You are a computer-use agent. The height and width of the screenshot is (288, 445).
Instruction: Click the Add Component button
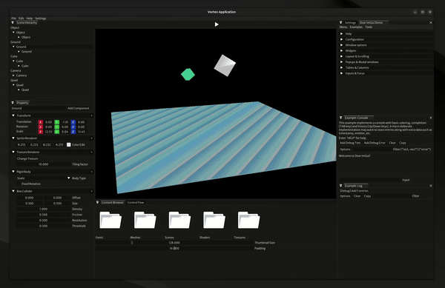click(79, 108)
